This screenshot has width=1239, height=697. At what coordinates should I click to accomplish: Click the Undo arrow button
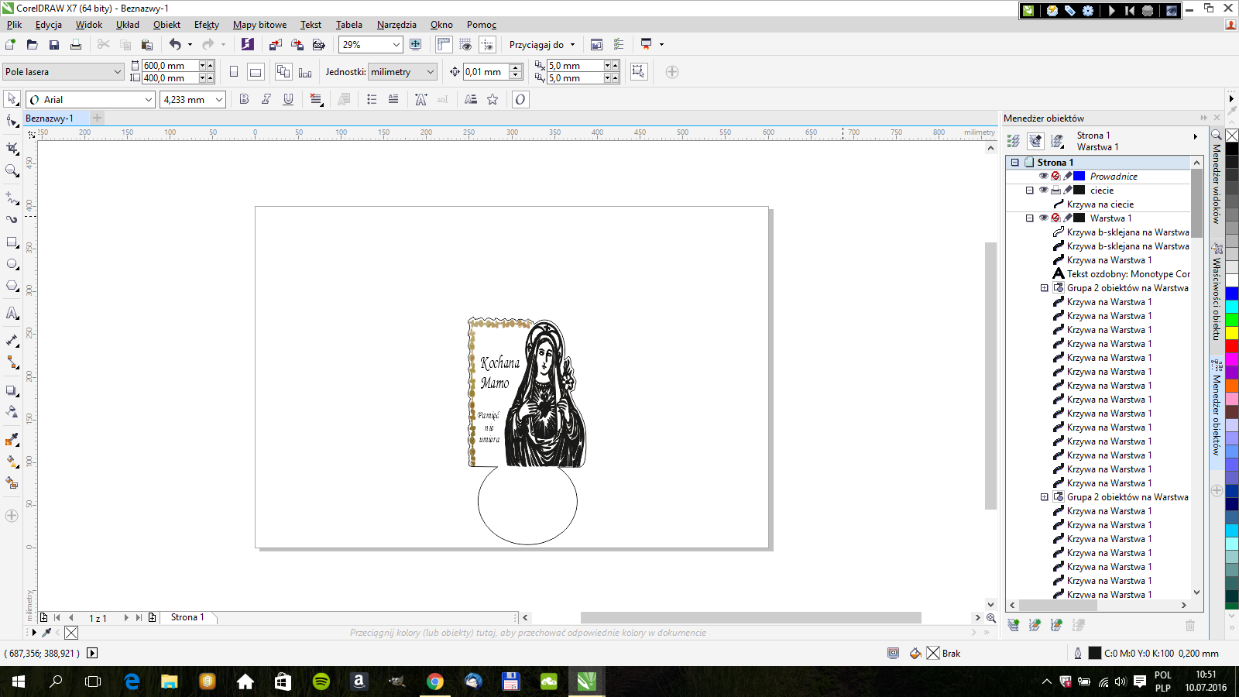click(x=175, y=45)
